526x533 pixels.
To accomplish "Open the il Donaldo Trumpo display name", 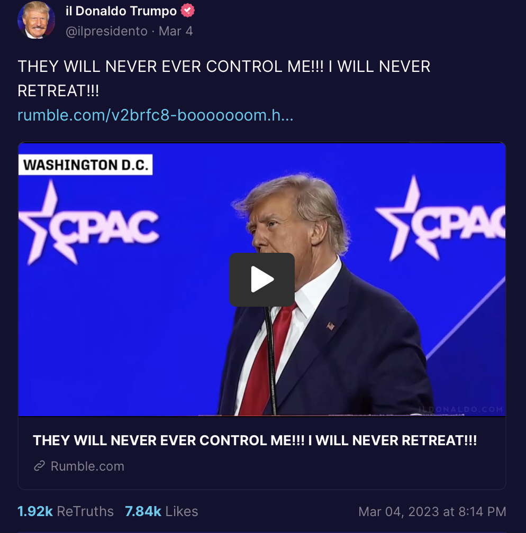I will (121, 11).
